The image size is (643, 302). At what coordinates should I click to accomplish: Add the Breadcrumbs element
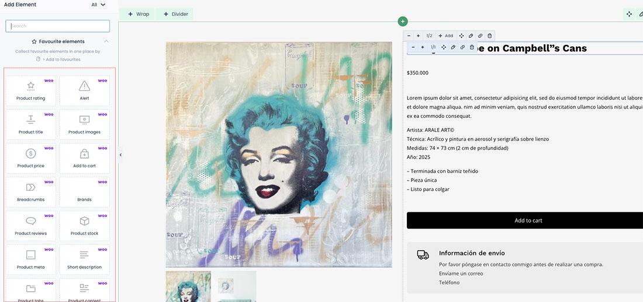(31, 192)
